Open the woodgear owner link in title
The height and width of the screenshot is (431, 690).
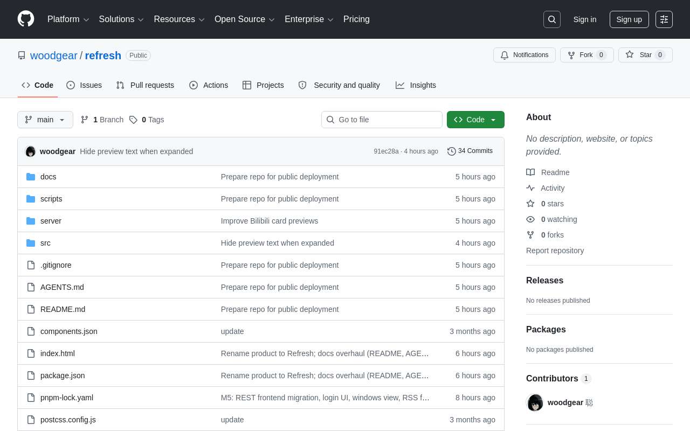coord(54,55)
